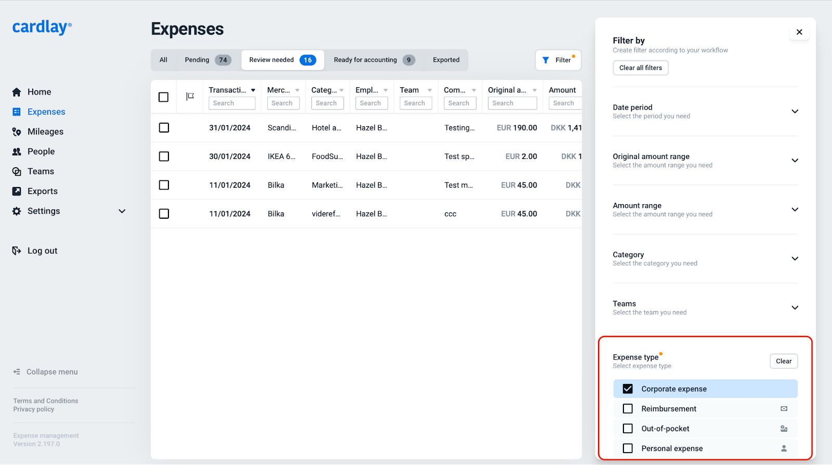Select the Bilka videref... row checkbox
Image resolution: width=832 pixels, height=465 pixels.
click(x=164, y=214)
